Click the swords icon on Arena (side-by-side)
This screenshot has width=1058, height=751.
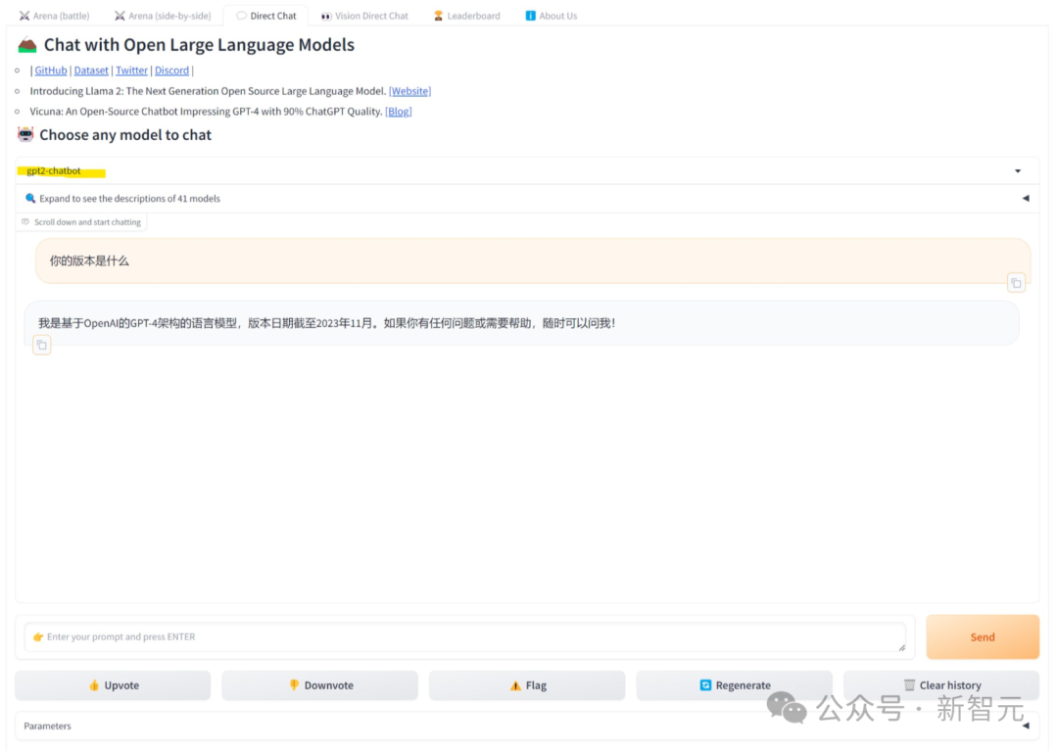[x=120, y=16]
